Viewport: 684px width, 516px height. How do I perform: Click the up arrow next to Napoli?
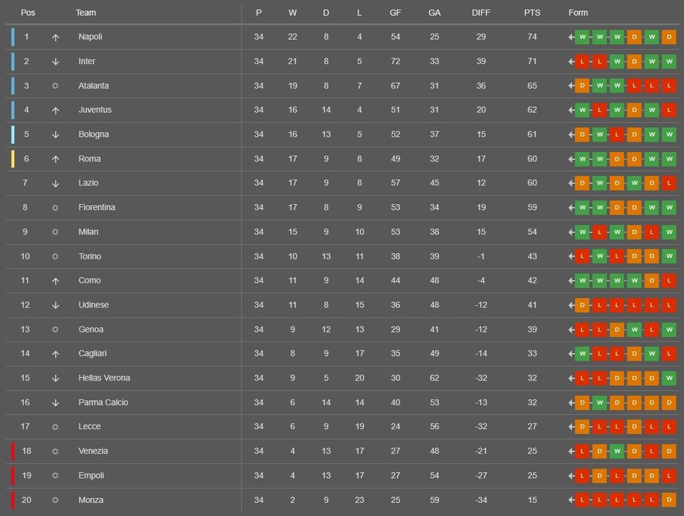pos(55,37)
